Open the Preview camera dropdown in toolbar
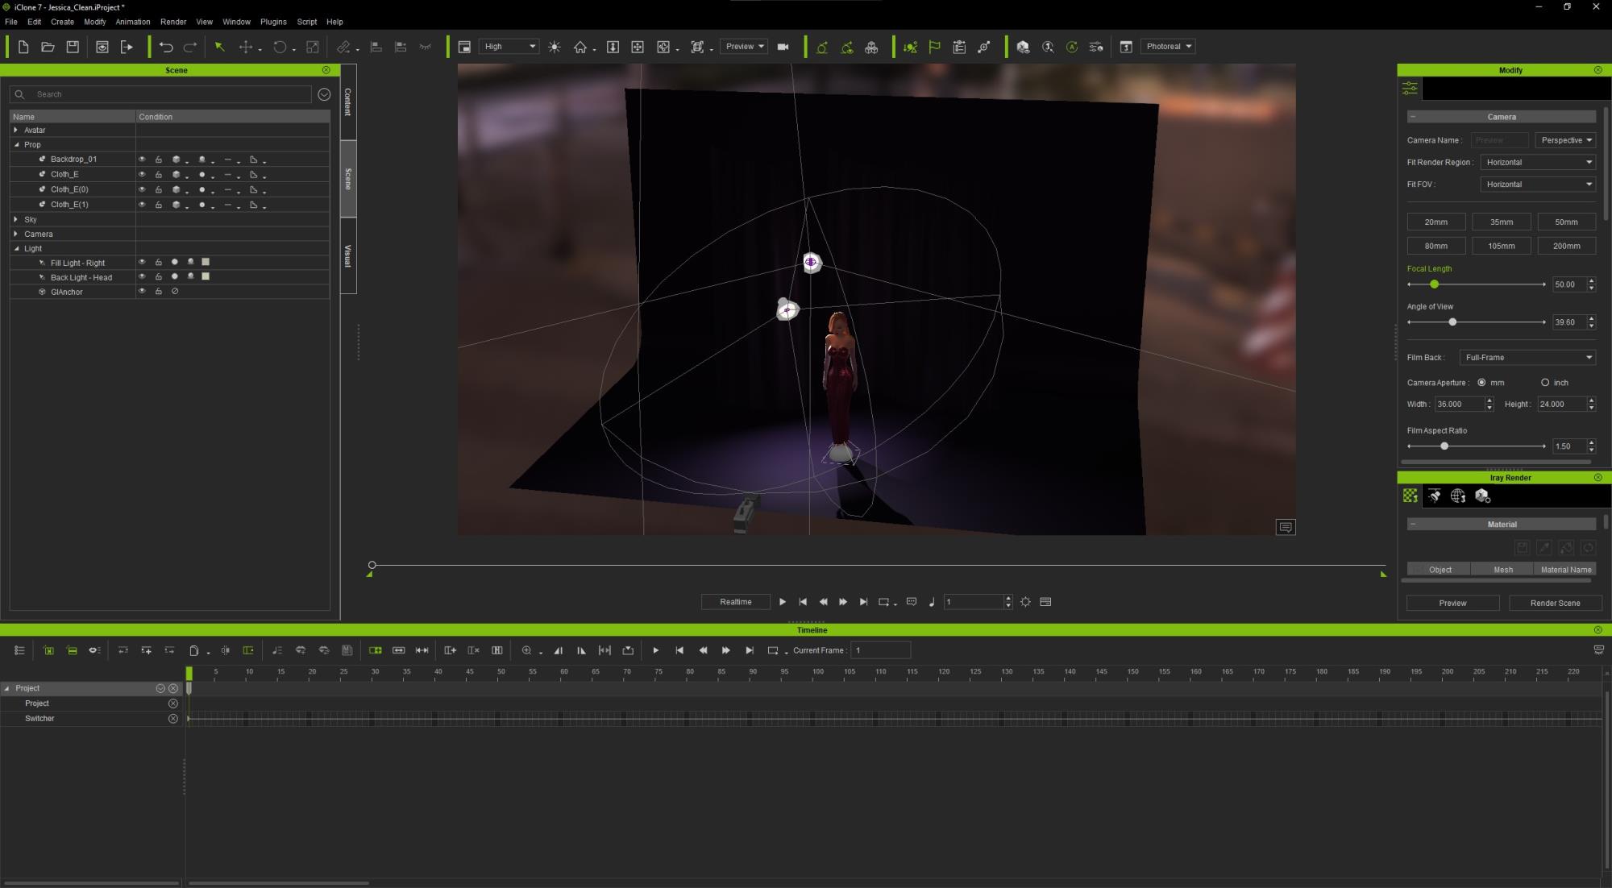1612x888 pixels. pyautogui.click(x=743, y=47)
